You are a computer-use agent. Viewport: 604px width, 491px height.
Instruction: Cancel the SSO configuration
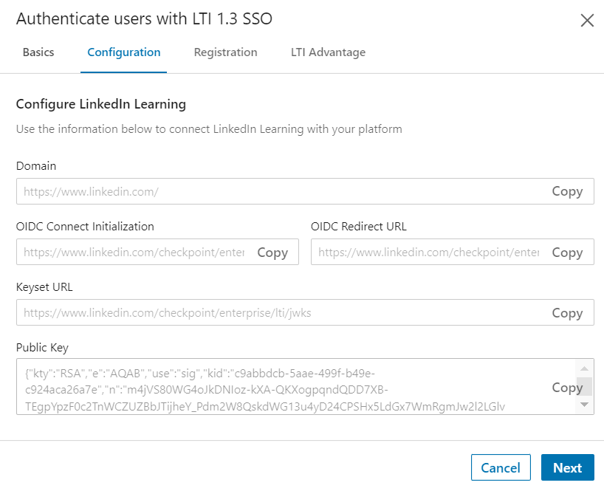(501, 468)
